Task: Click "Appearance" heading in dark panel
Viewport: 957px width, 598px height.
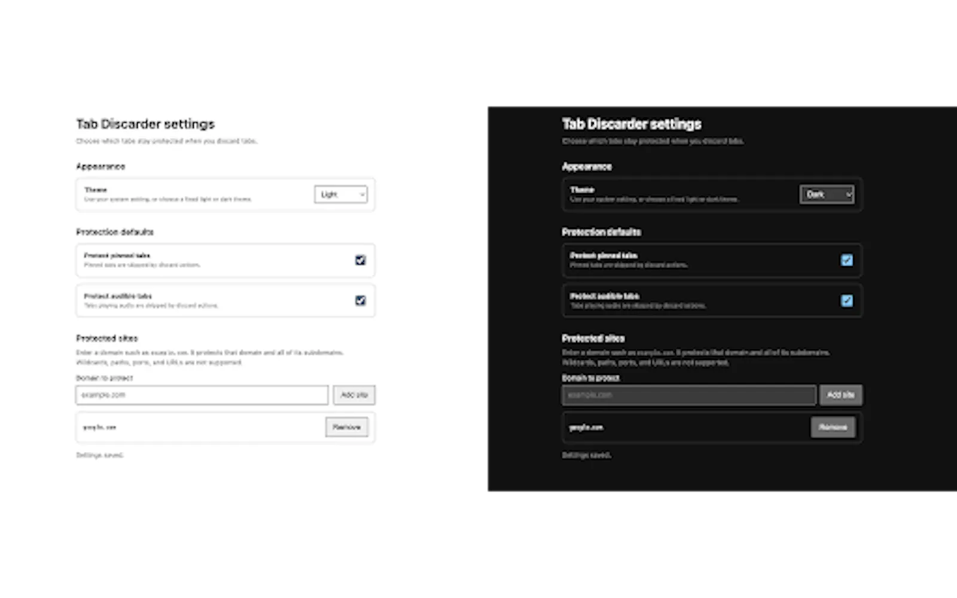Action: [587, 167]
